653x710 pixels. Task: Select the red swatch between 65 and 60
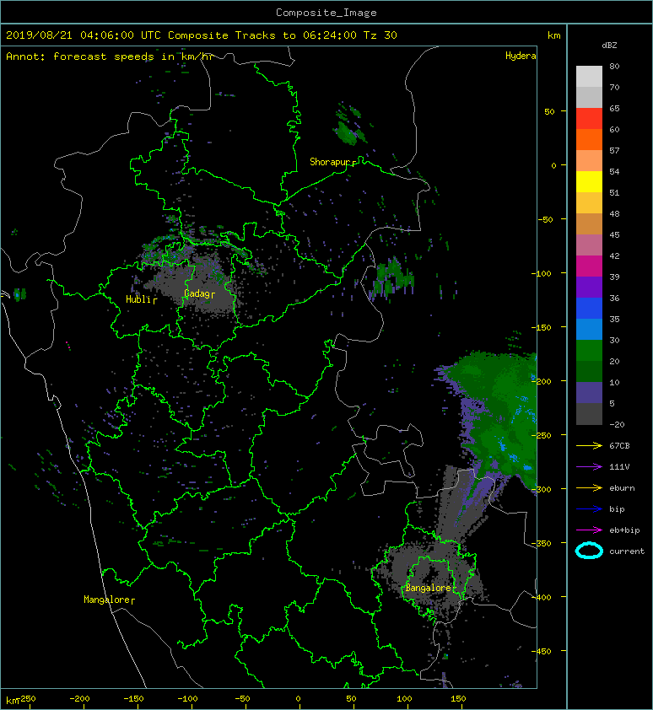589,119
